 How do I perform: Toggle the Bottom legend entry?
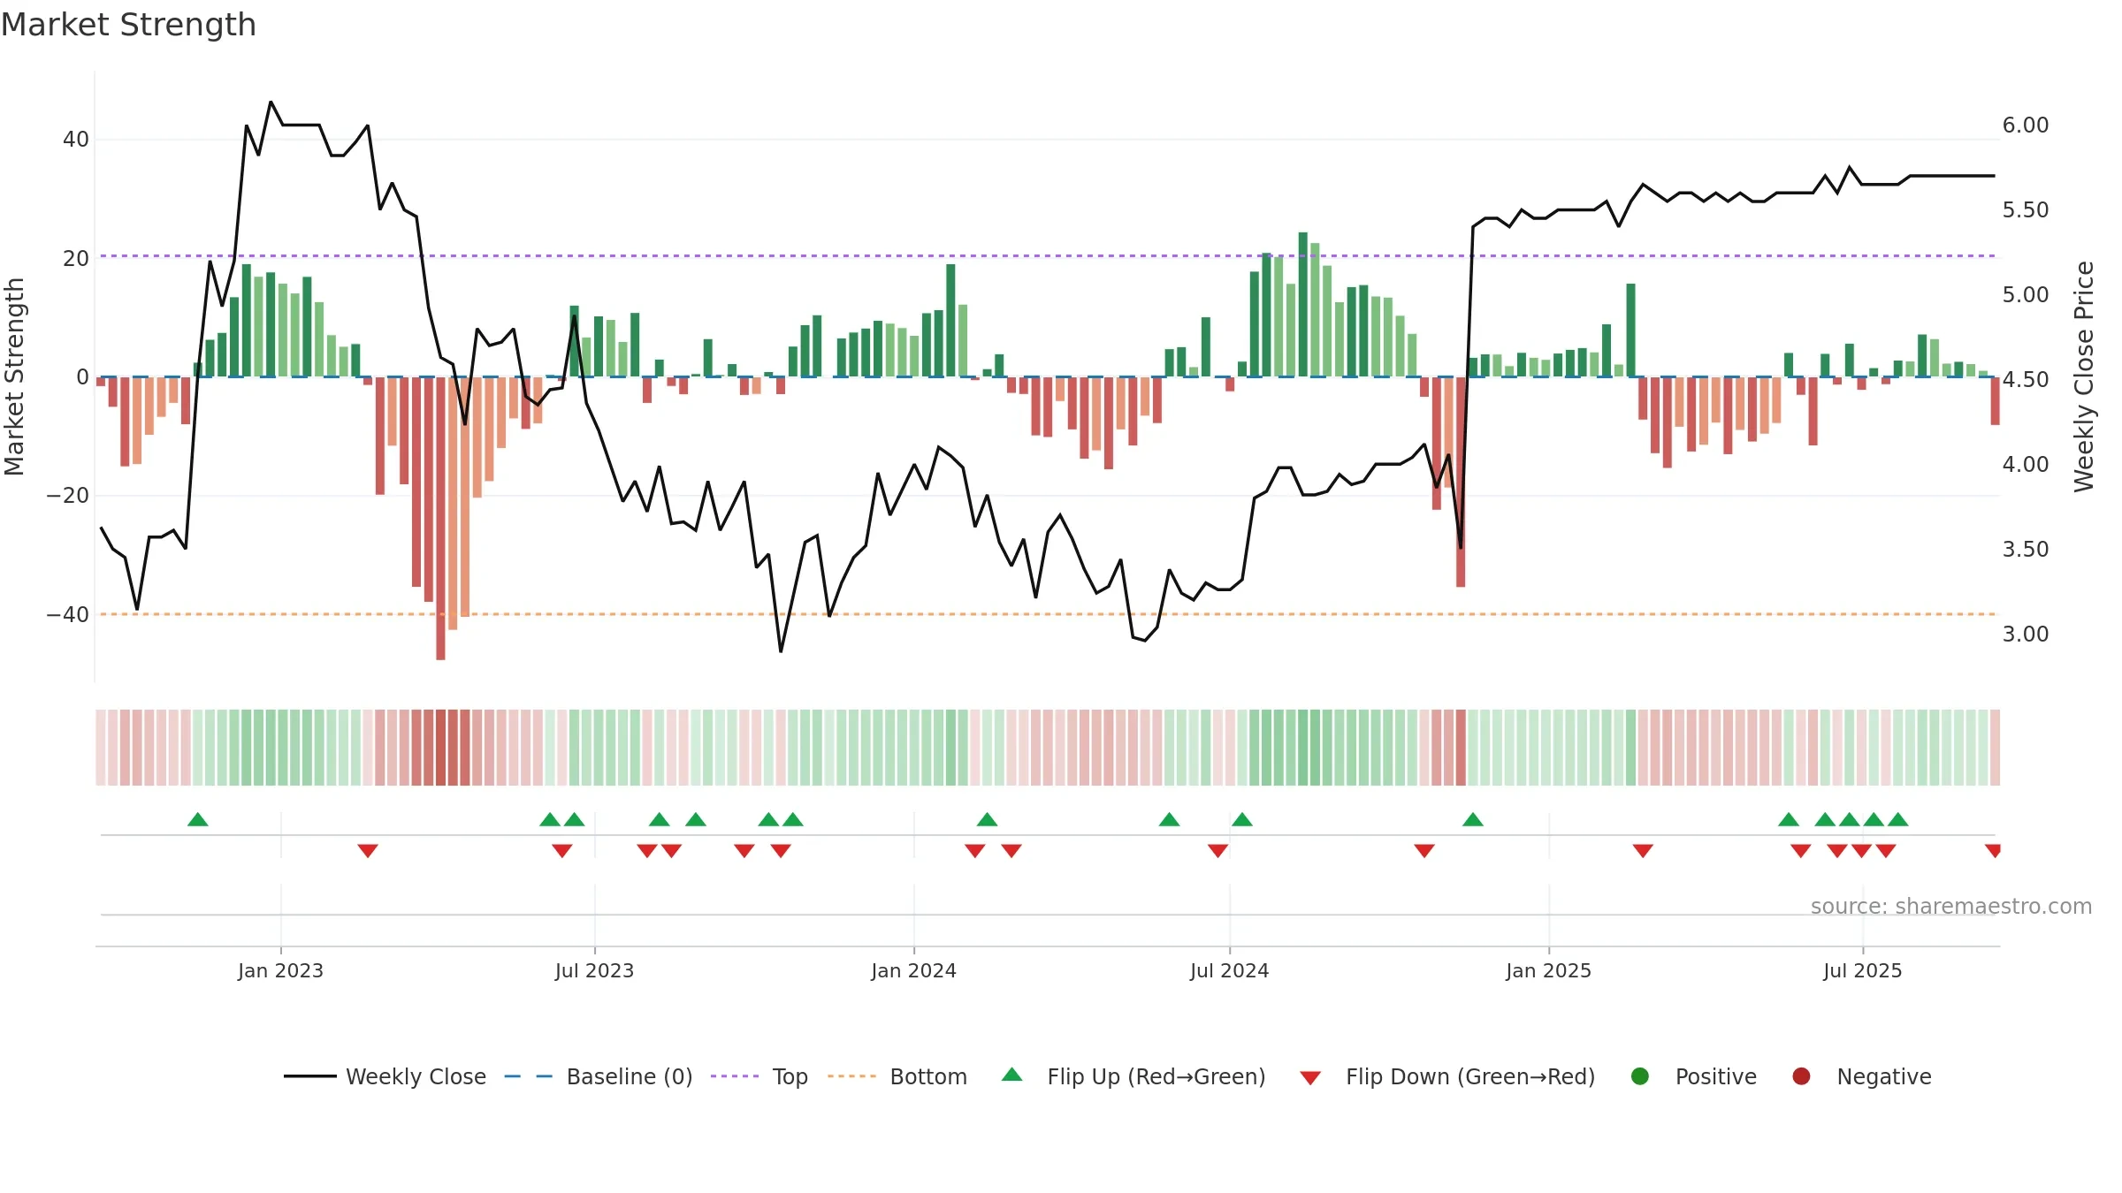[x=897, y=1076]
